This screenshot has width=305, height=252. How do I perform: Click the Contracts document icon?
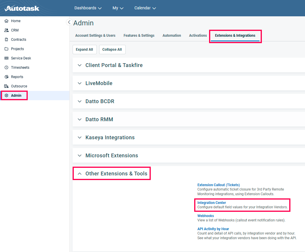click(x=6, y=40)
